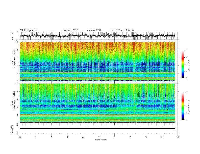
Task: Click the ch.1 voltage tick "5" at top
Action: (17, 32)
